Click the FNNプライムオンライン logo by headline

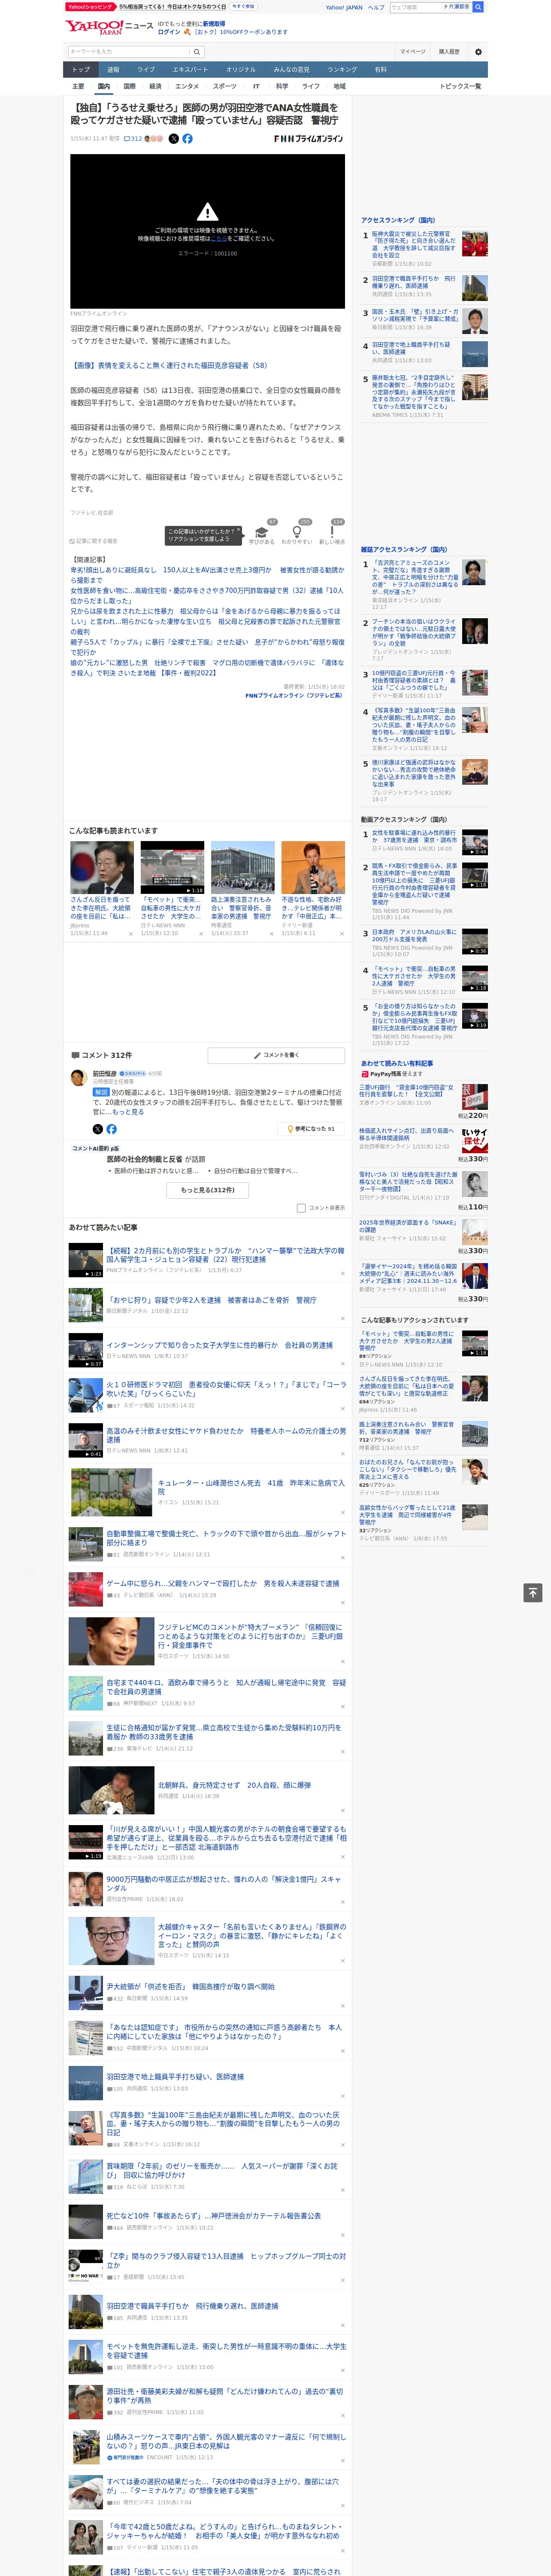click(x=308, y=139)
